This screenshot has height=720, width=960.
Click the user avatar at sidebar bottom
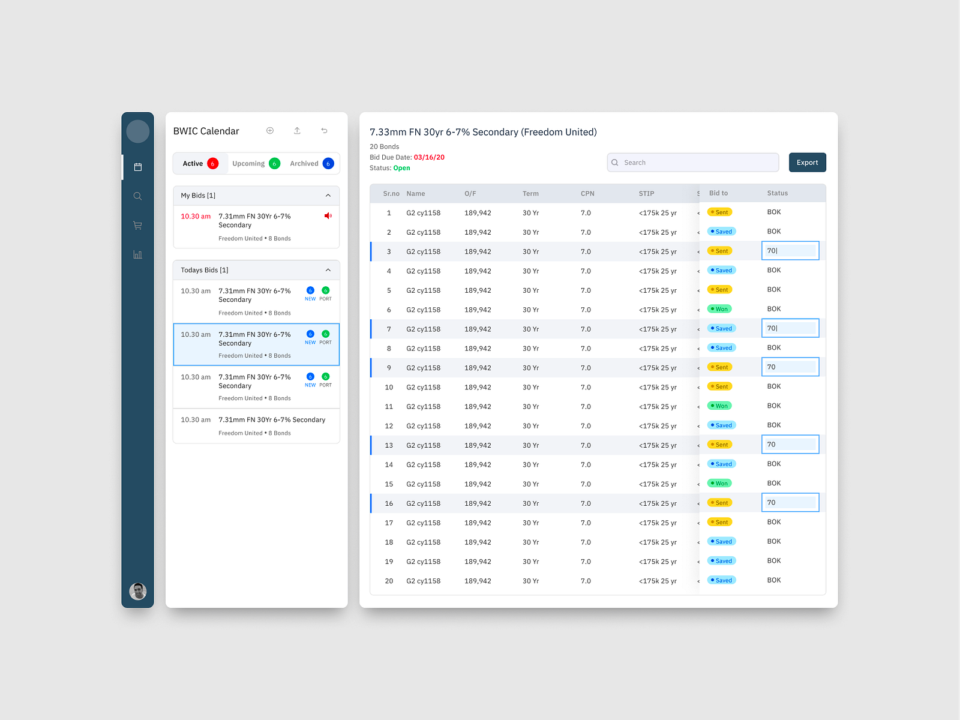click(x=137, y=591)
